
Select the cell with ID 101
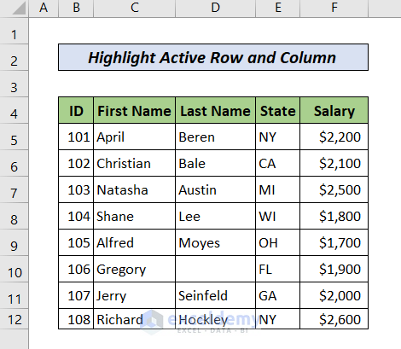coord(76,137)
